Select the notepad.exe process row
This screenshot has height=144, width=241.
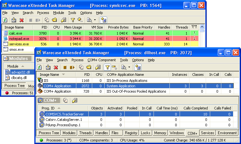coord(101,39)
